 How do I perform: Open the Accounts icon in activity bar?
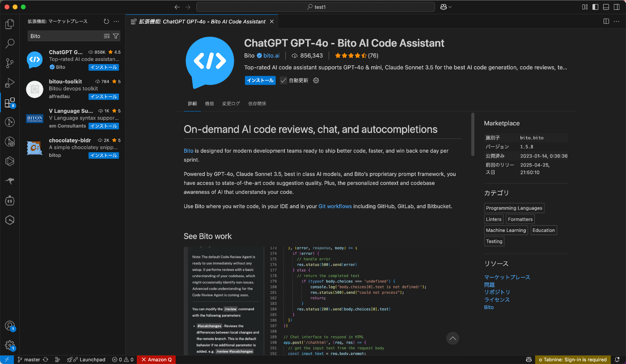[9, 326]
